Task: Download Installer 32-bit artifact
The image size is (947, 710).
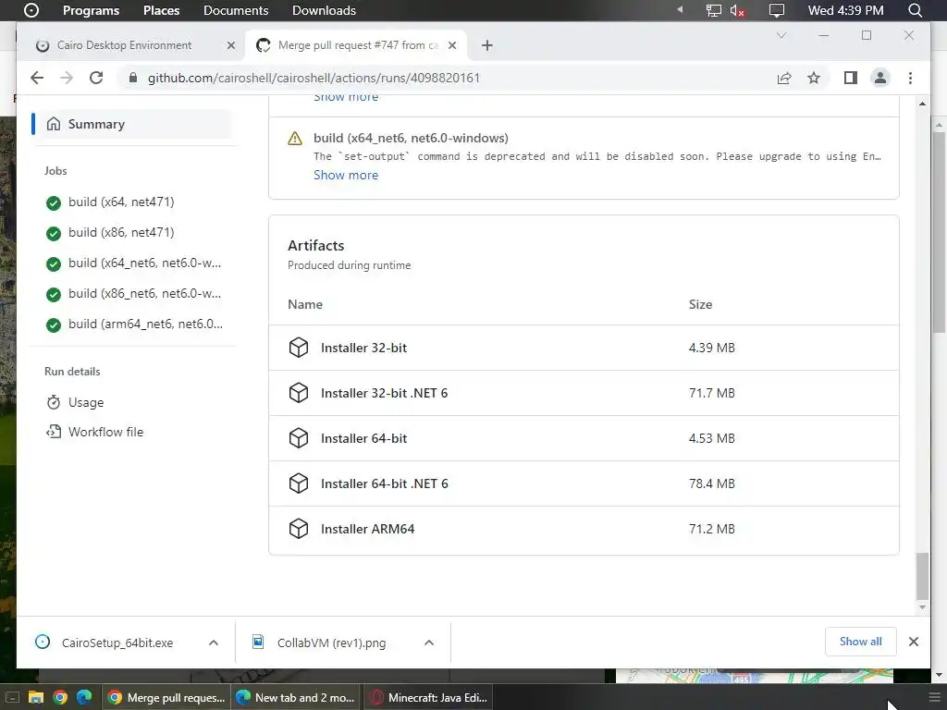Action: tap(363, 348)
